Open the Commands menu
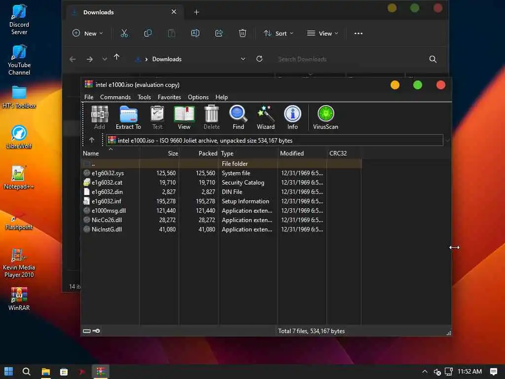This screenshot has width=505, height=379. (115, 97)
